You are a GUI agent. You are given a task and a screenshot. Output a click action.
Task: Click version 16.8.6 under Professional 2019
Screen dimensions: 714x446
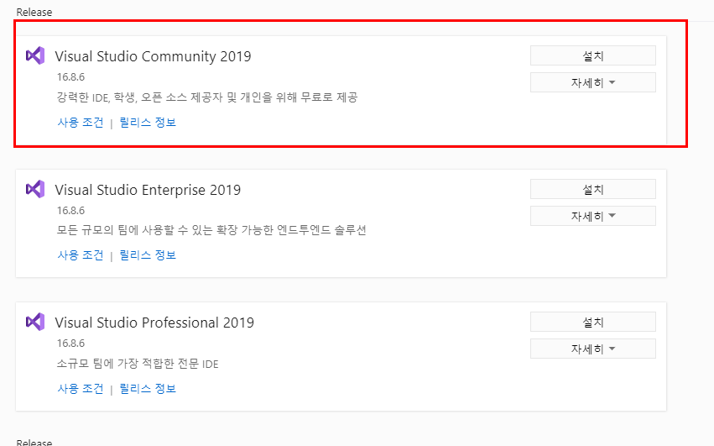(x=70, y=343)
